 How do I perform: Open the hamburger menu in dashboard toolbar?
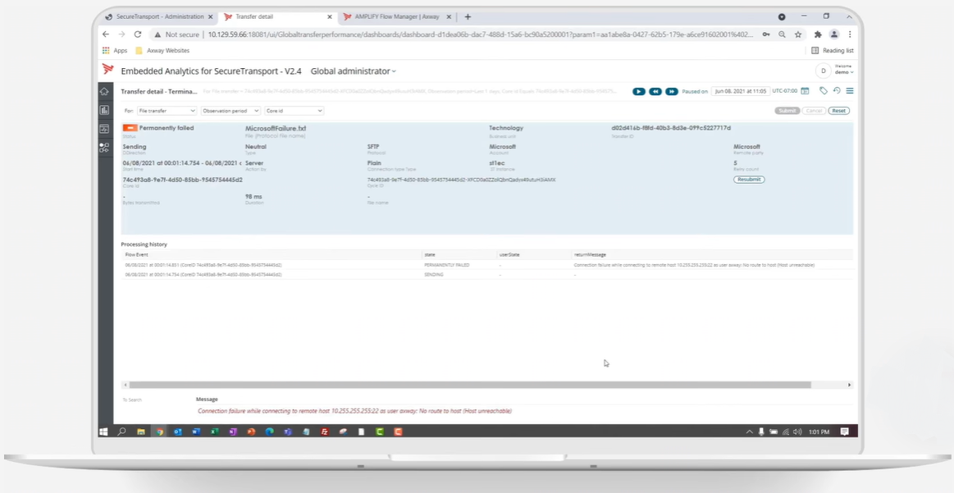850,91
